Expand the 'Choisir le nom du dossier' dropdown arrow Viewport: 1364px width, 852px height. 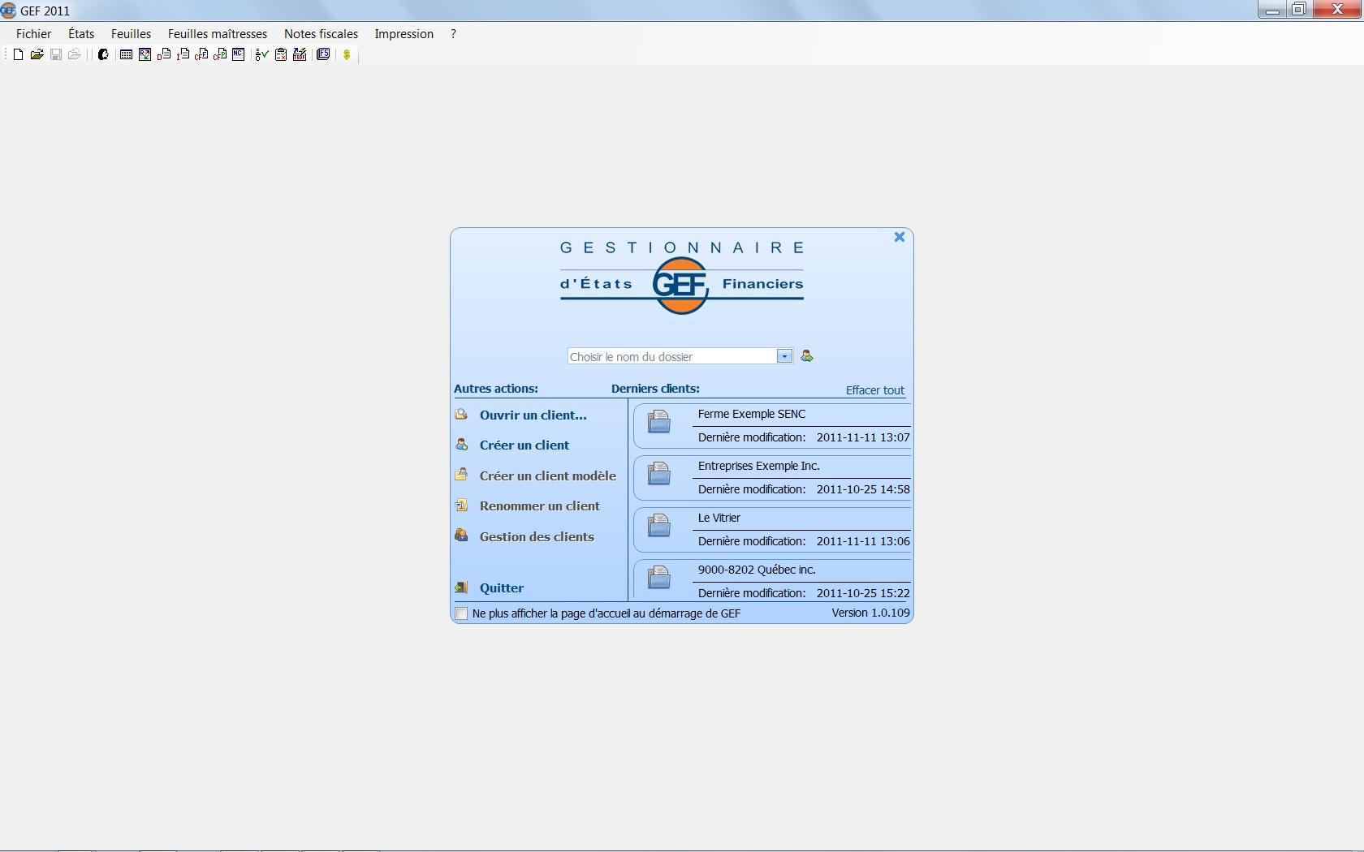tap(784, 356)
